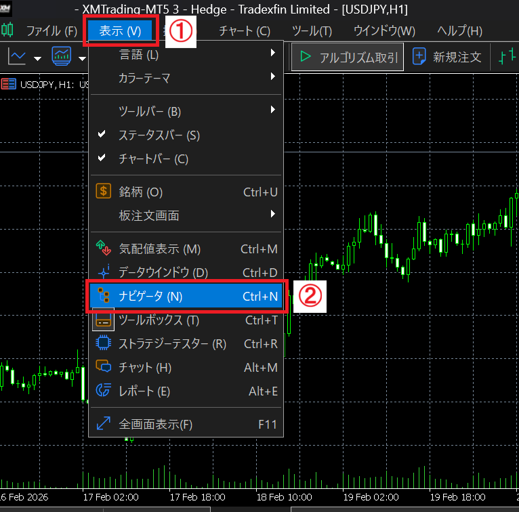
Task: Click the Chat (チャット) bubble icon
Action: tap(103, 367)
